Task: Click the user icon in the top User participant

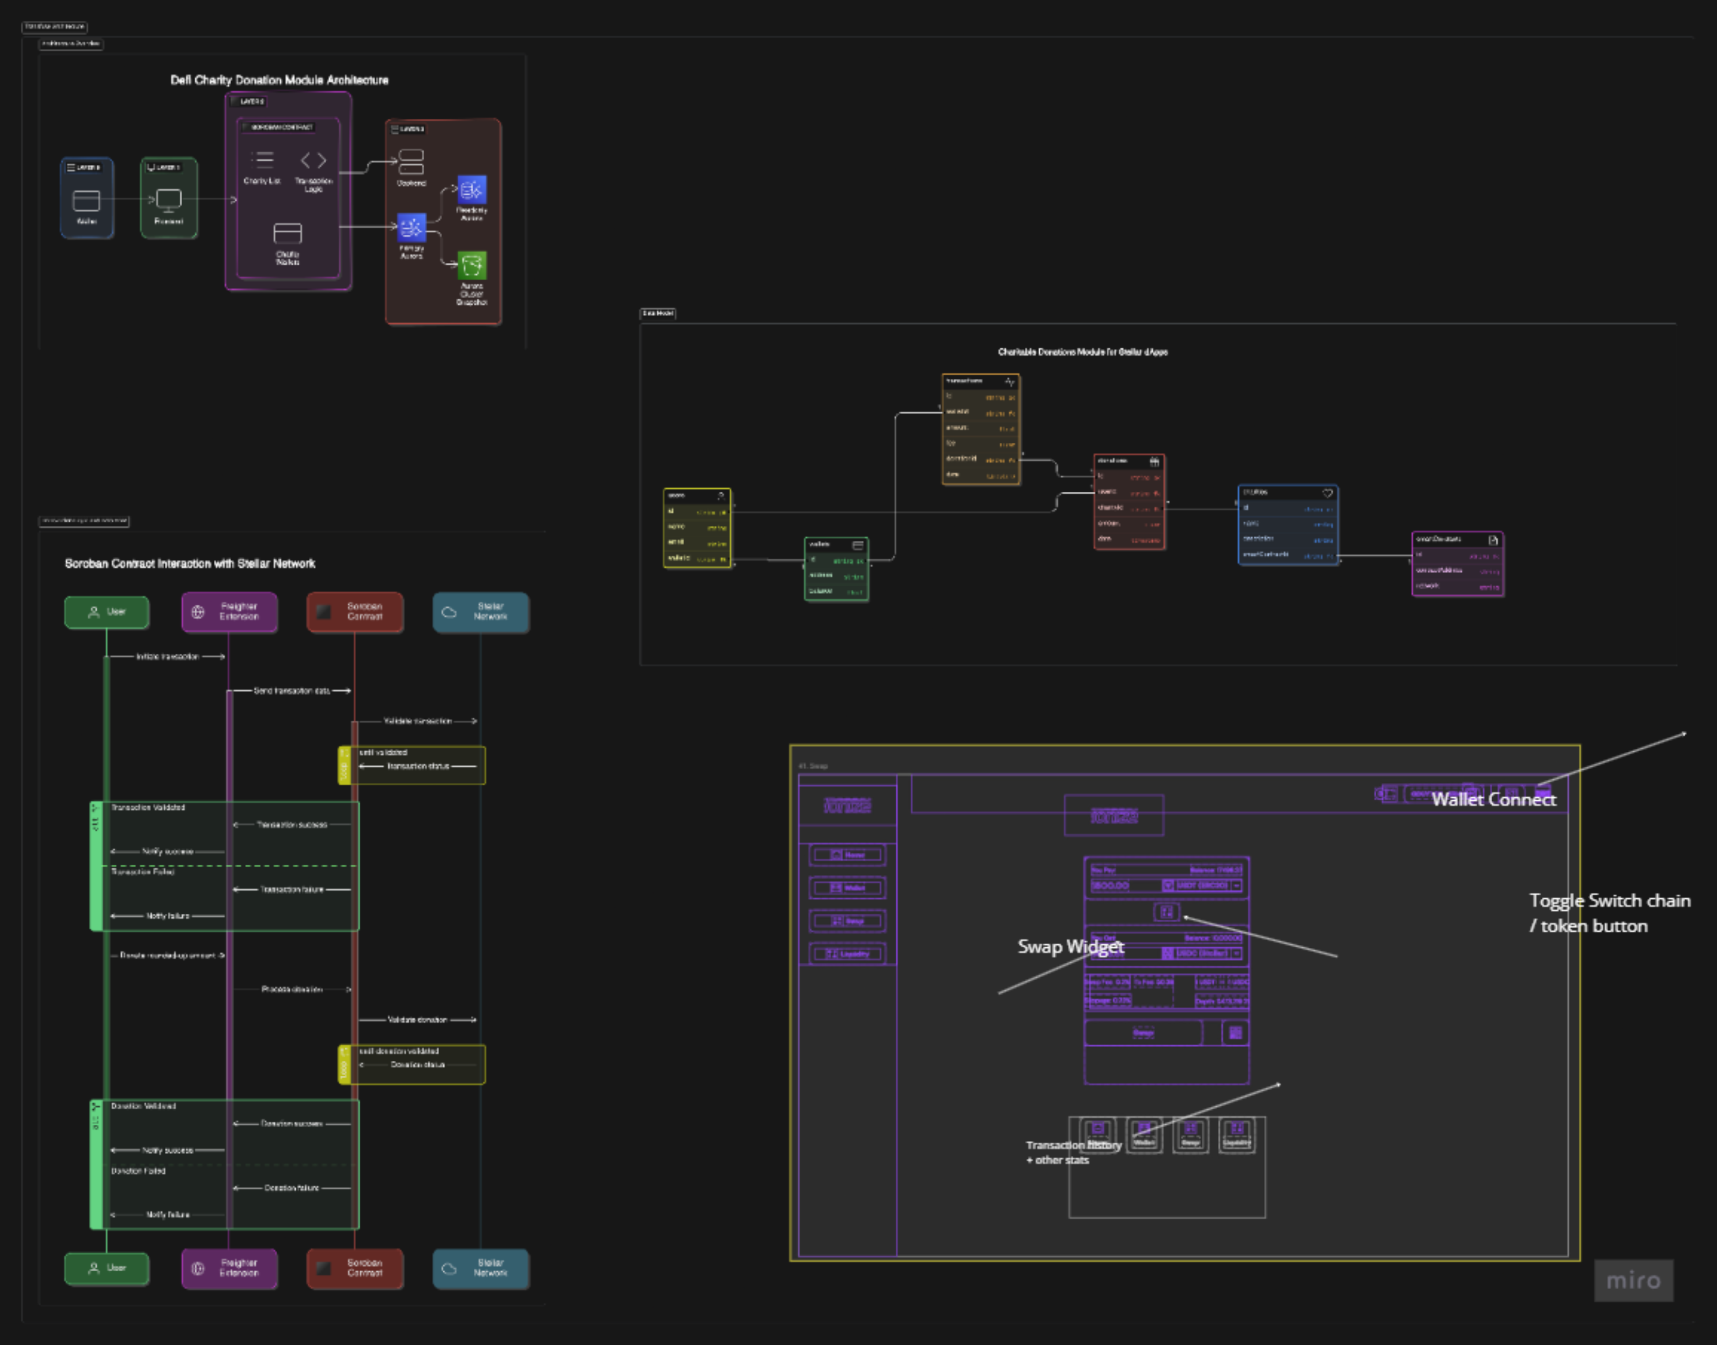Action: [94, 612]
